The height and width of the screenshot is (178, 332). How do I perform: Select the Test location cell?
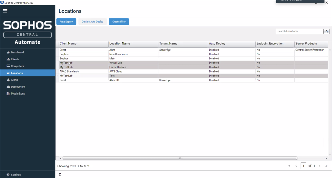(133, 76)
